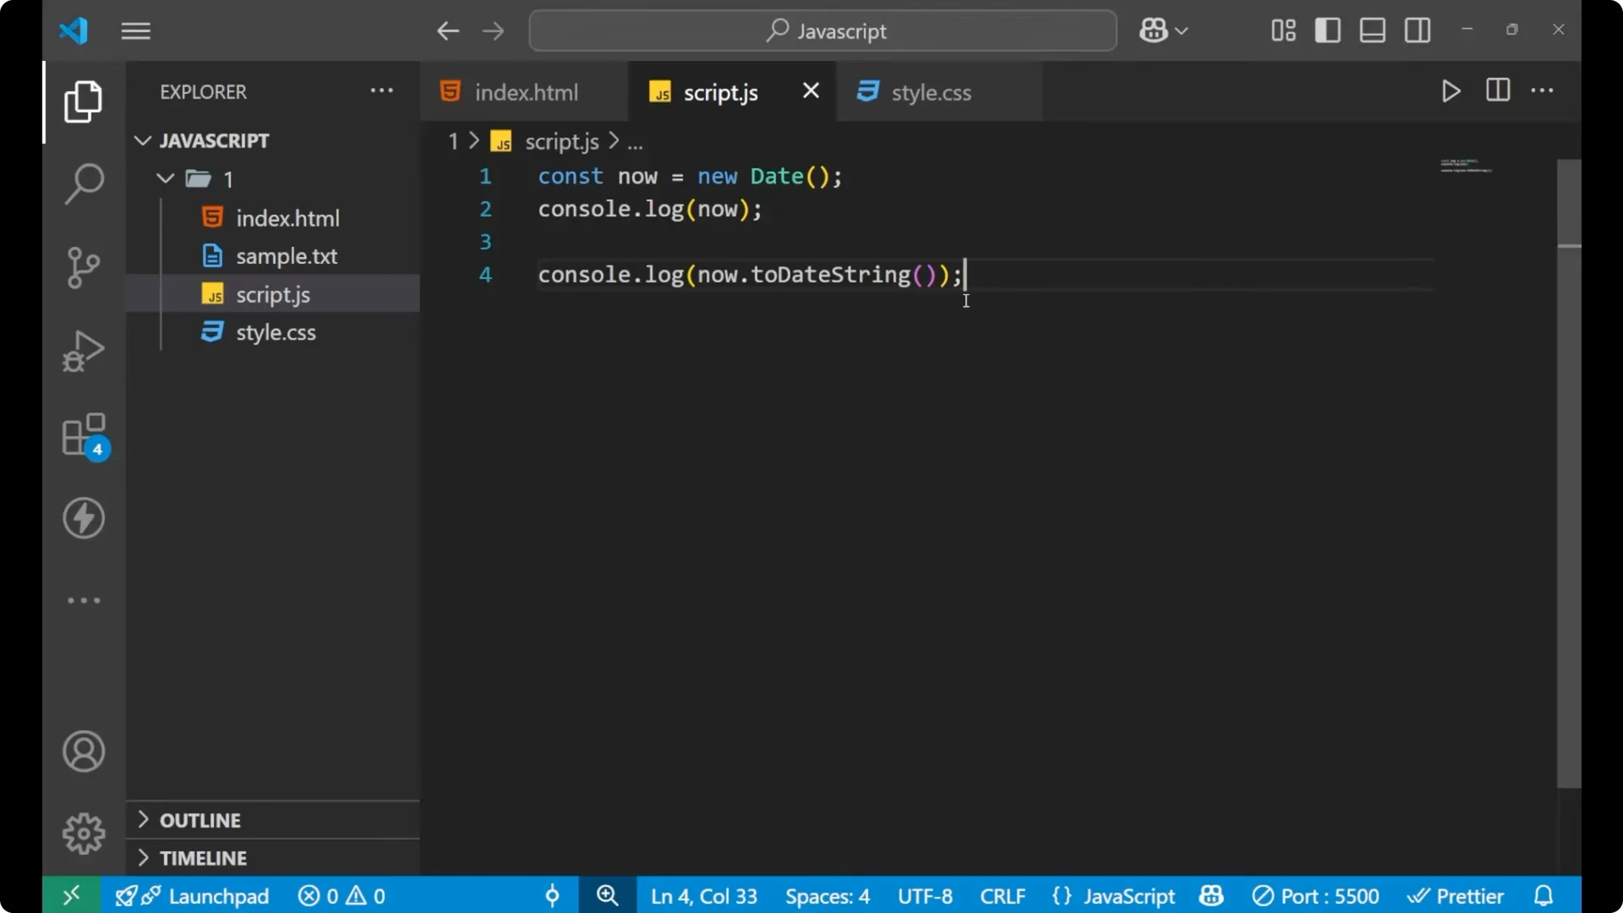Run the script with the Play button
Screen dimensions: 1623x913
[1451, 91]
